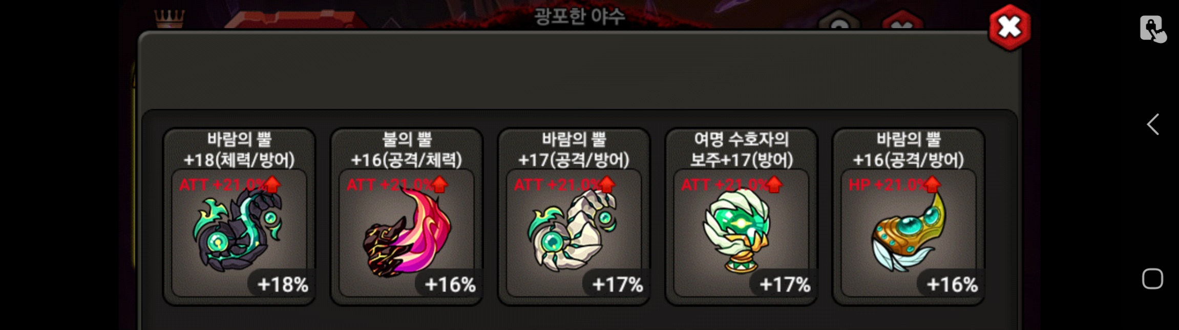Open the 바람의 뿔 +16(공격/방어) title
Viewport: 1179px width, 330px height.
click(x=909, y=149)
